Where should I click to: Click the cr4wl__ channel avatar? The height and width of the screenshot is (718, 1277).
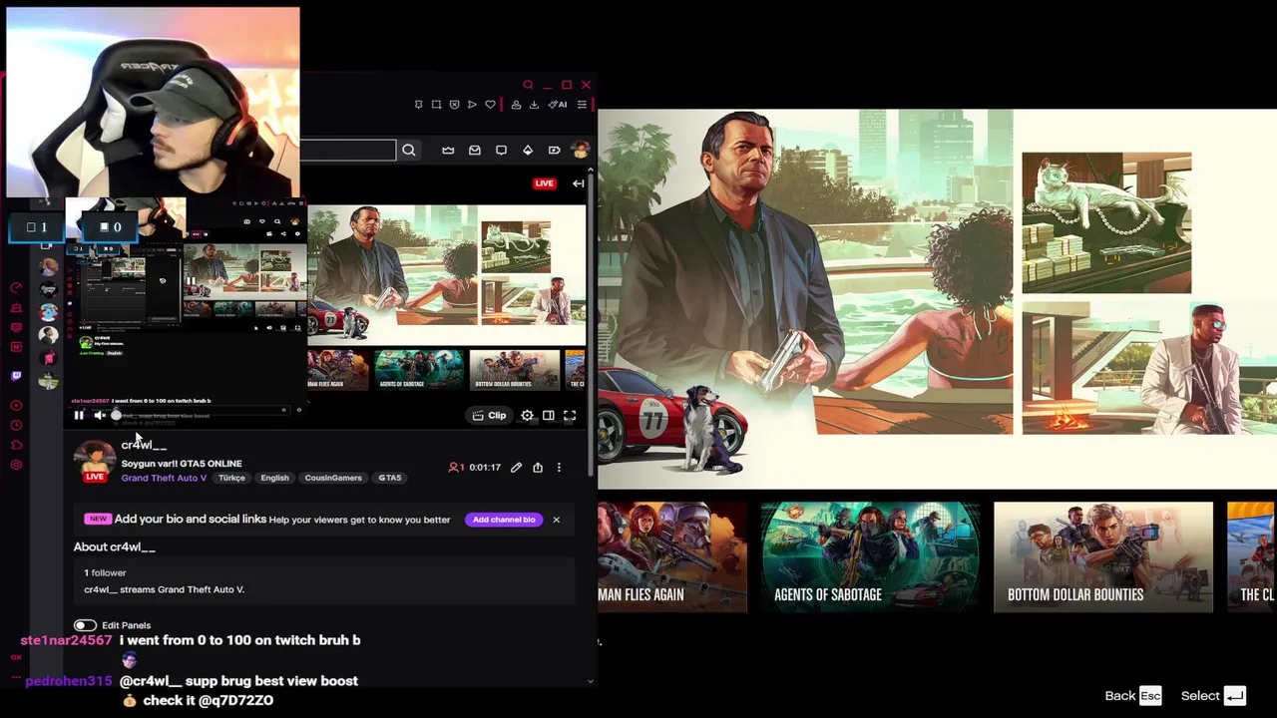click(x=94, y=463)
